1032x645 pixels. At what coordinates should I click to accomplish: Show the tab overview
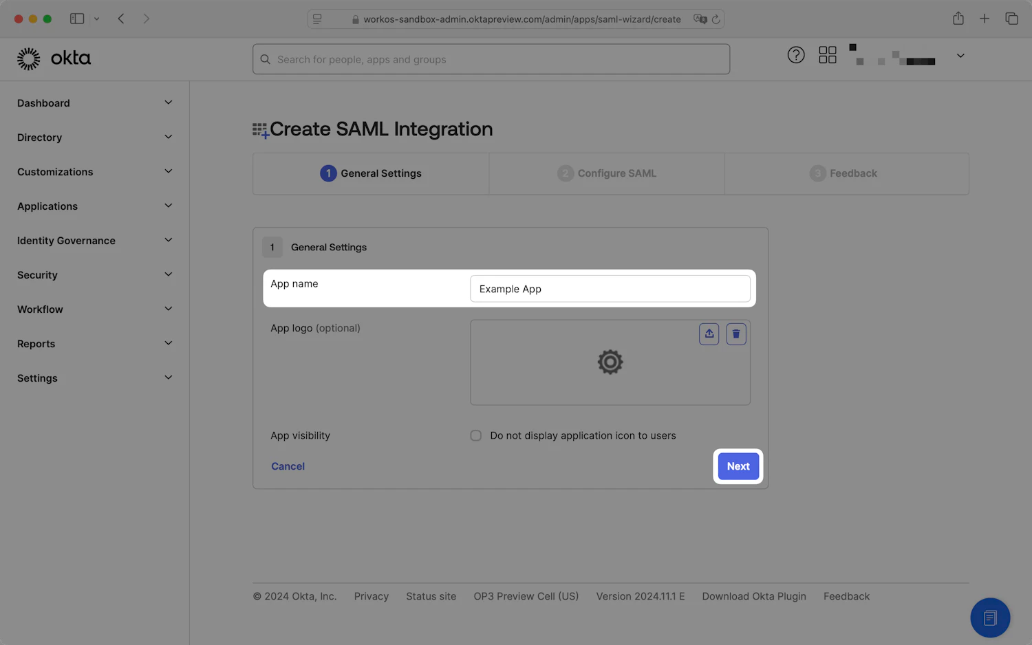coord(1011,19)
